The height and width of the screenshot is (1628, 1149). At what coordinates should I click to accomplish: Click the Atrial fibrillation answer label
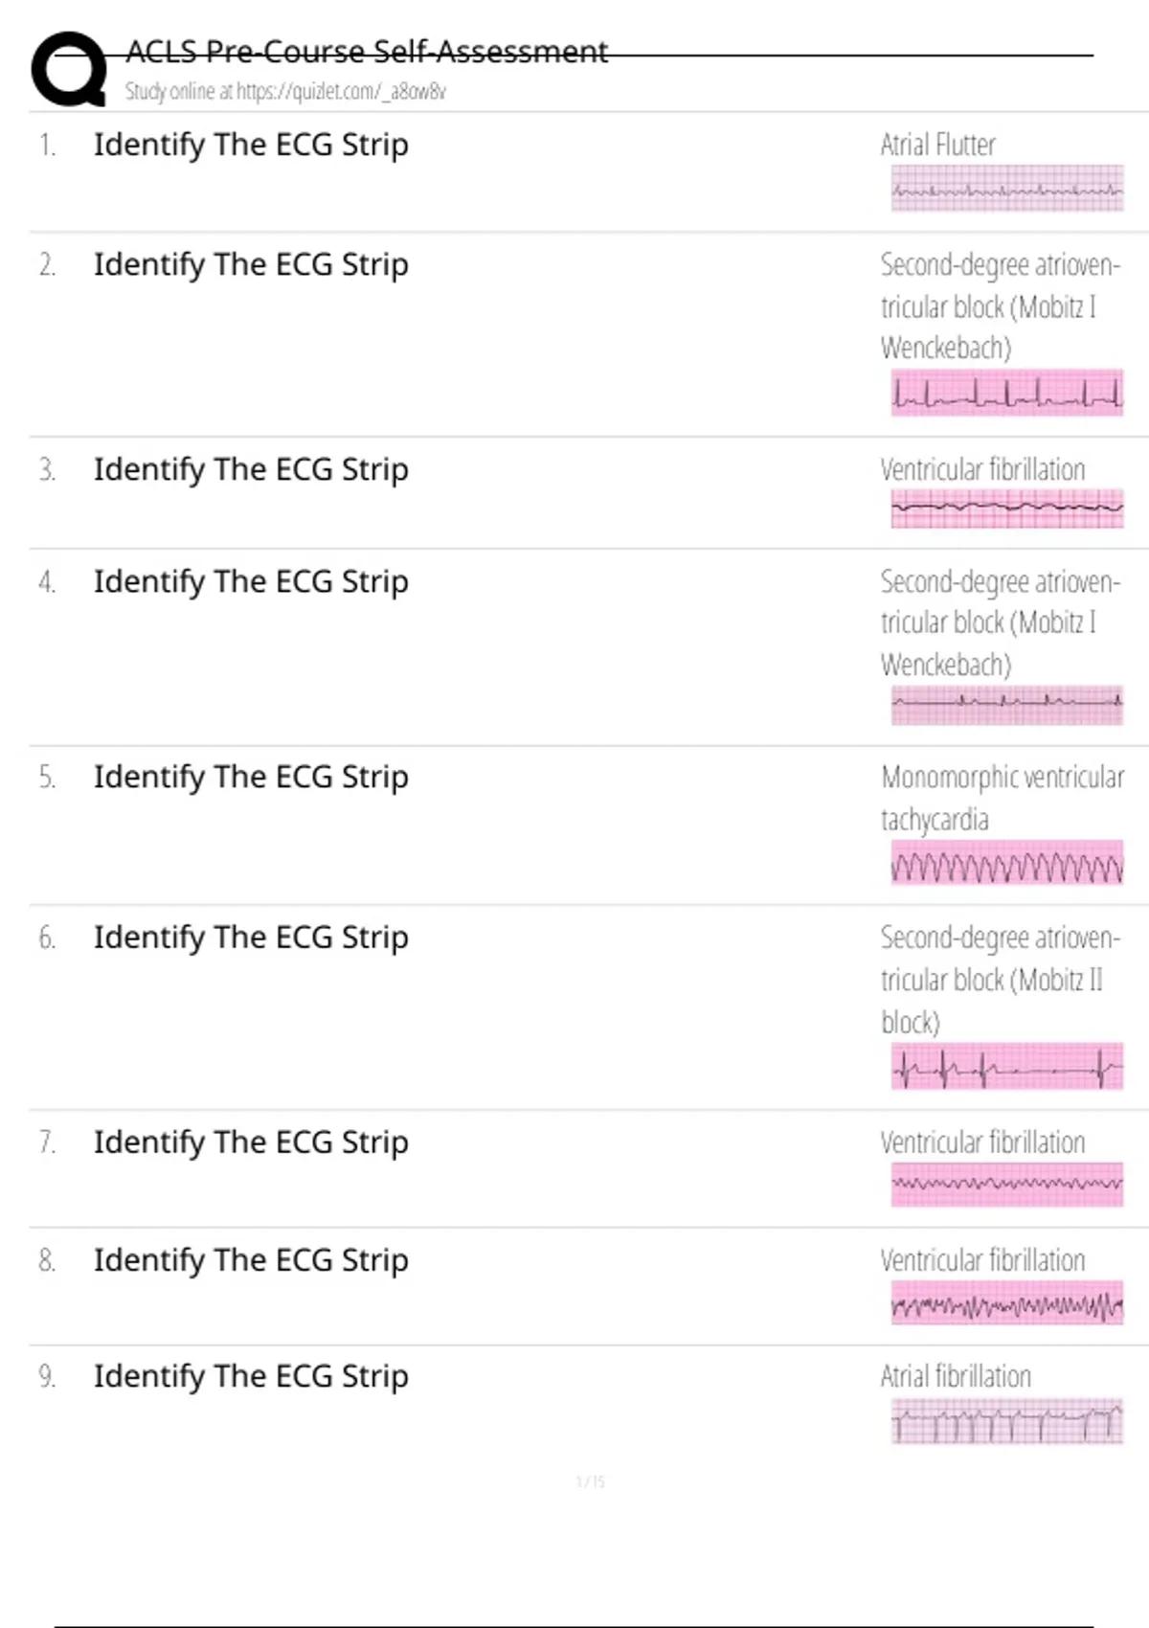[x=956, y=1377]
